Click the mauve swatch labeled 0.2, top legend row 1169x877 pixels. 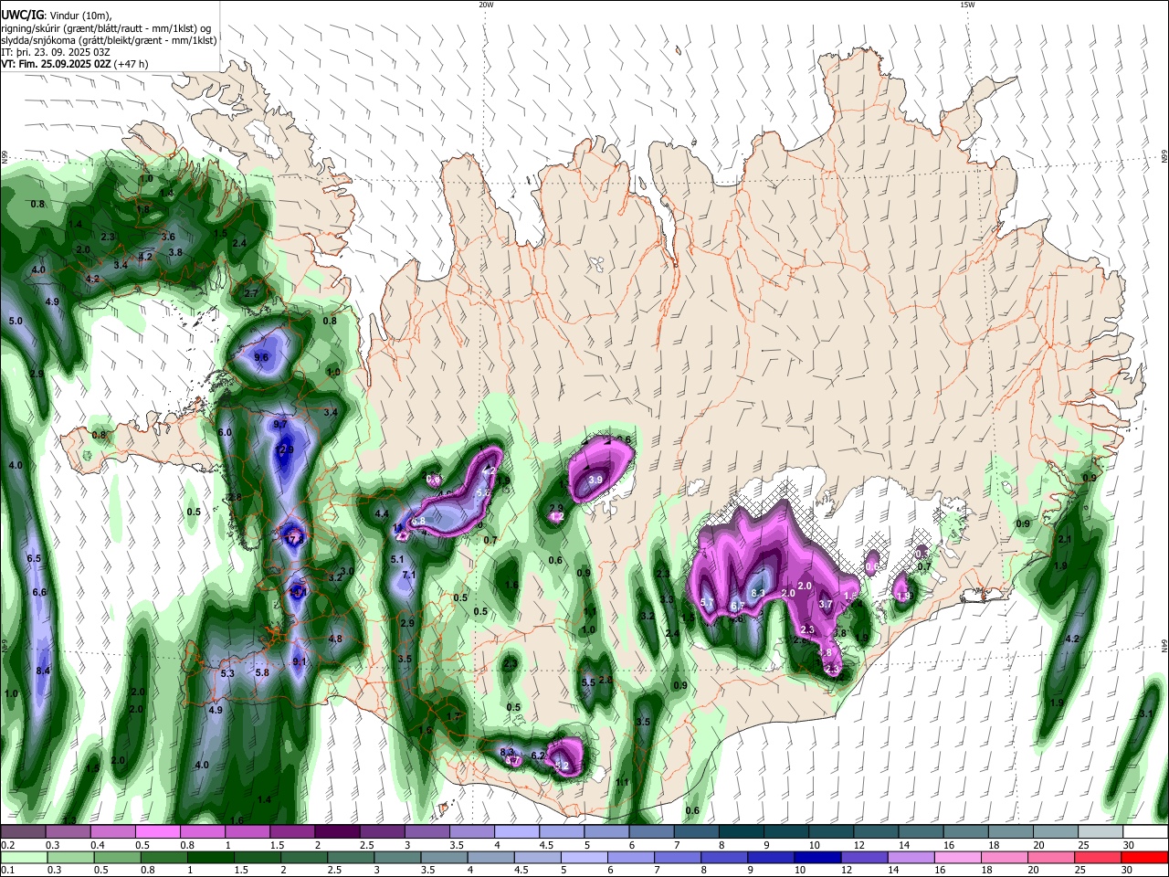tap(23, 831)
